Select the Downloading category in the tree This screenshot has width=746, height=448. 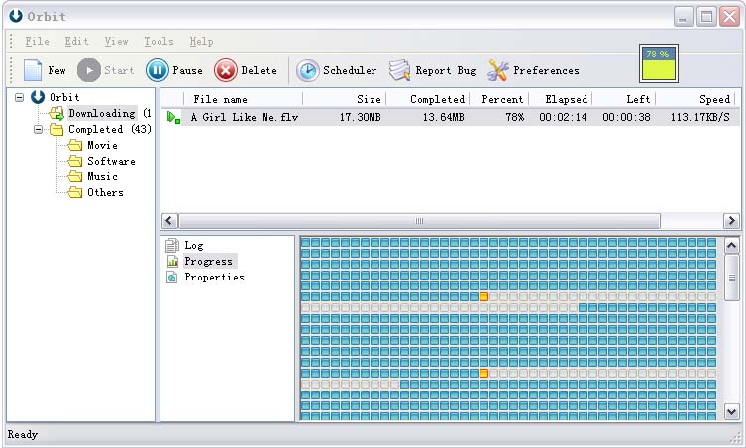[101, 113]
